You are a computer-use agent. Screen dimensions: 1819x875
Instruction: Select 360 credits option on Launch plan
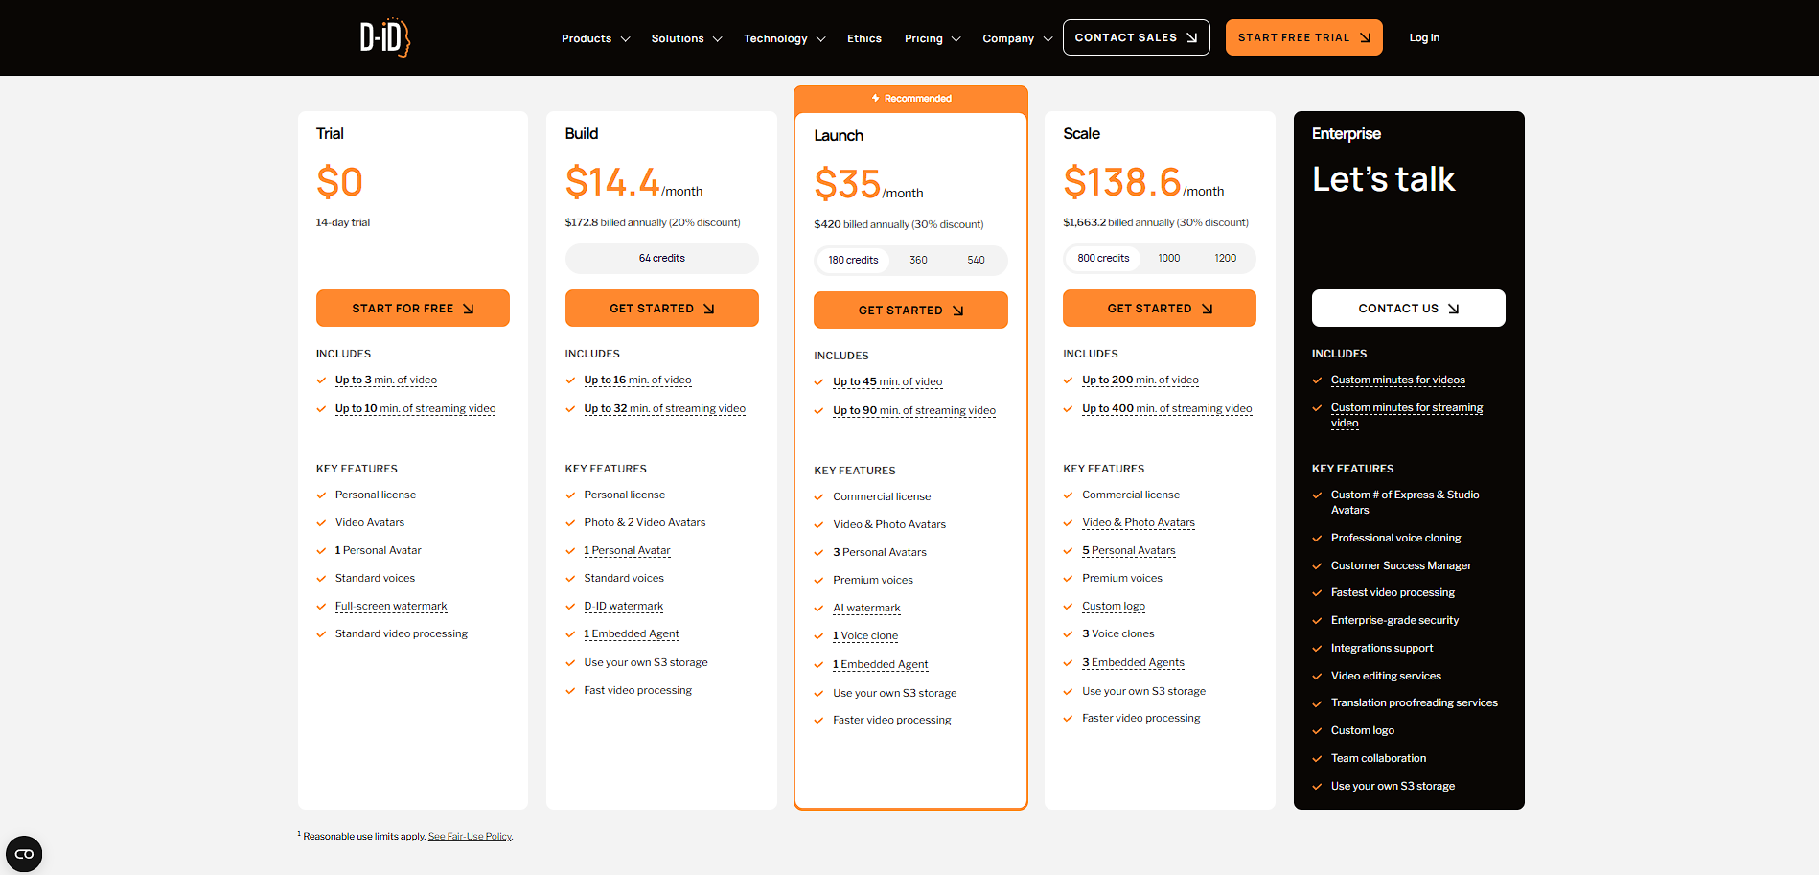point(918,260)
